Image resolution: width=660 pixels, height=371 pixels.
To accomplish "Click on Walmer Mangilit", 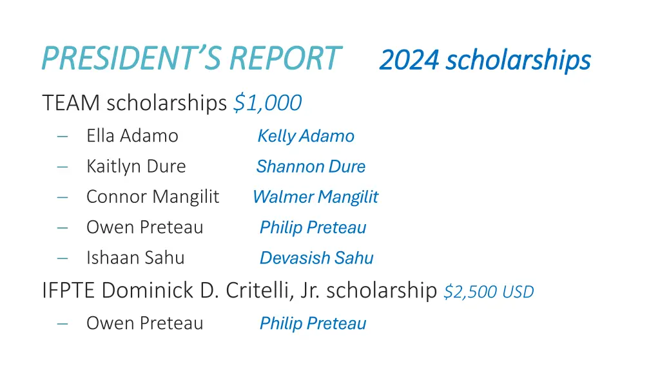I will [x=316, y=197].
